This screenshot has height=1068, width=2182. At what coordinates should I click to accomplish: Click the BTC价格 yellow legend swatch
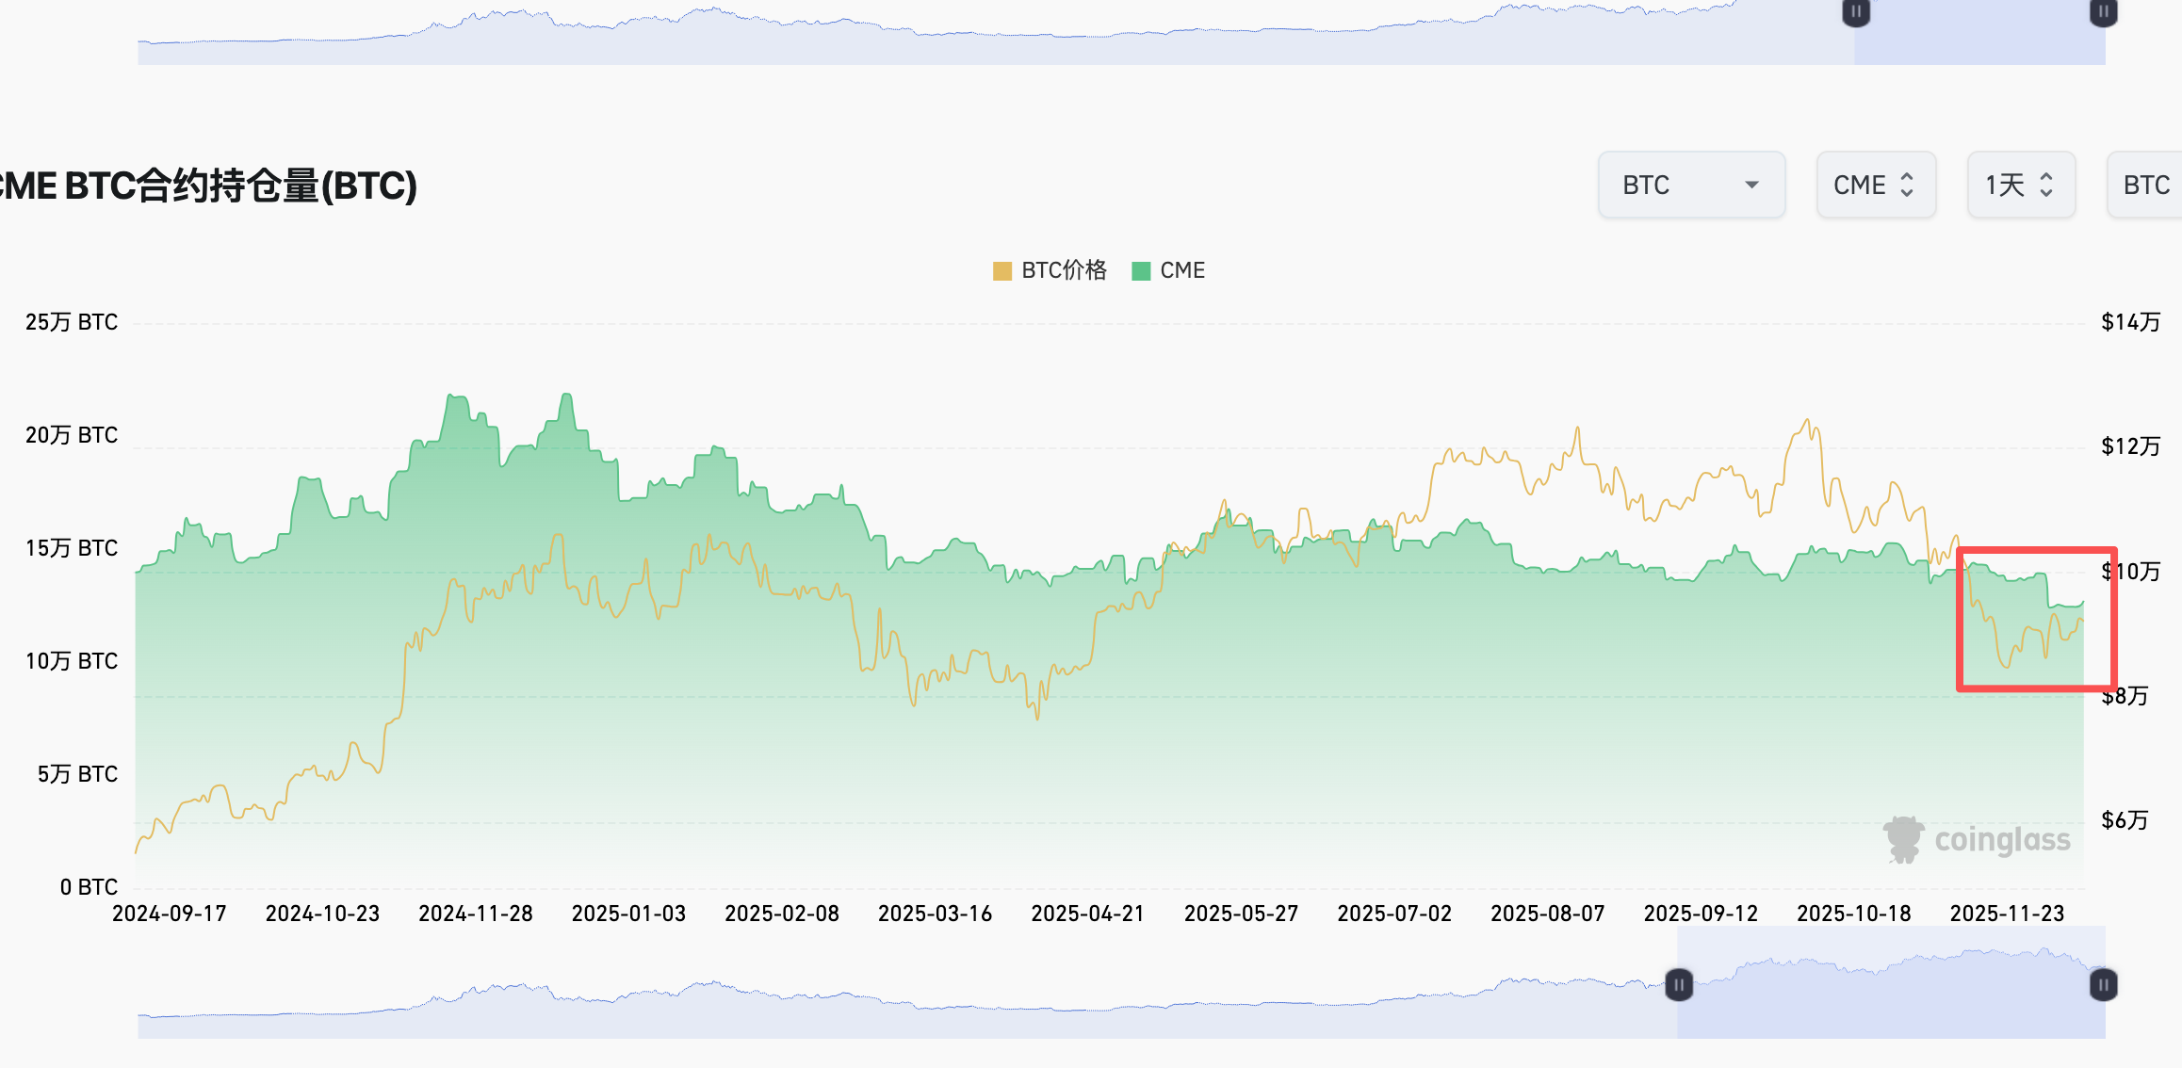(1002, 271)
